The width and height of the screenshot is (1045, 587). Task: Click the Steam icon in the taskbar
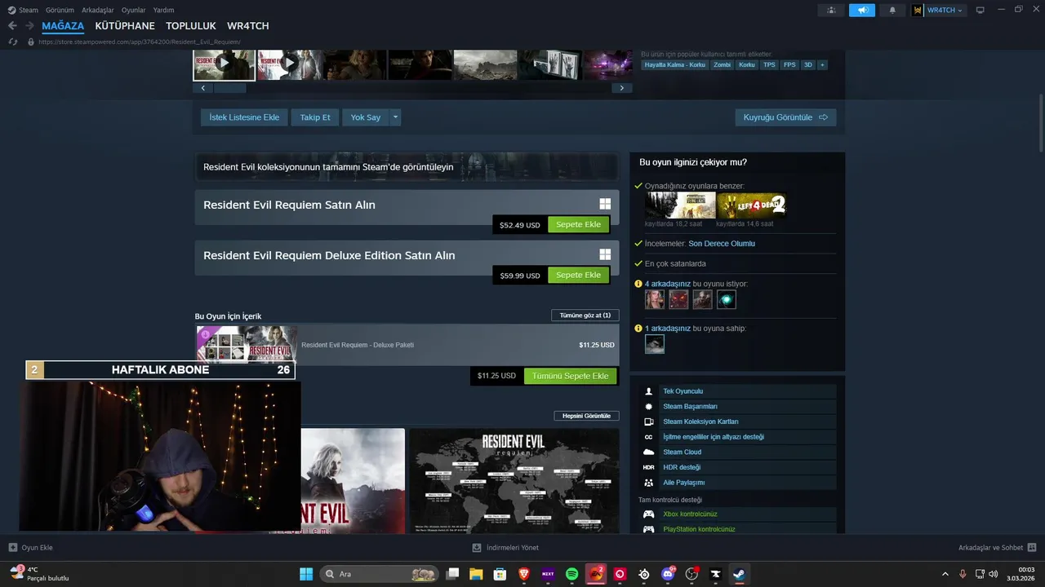point(738,574)
